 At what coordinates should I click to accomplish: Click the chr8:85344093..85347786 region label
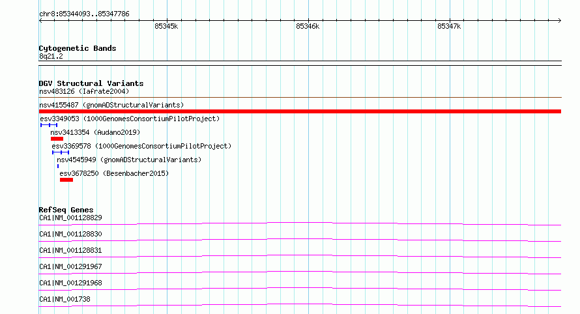pos(84,14)
